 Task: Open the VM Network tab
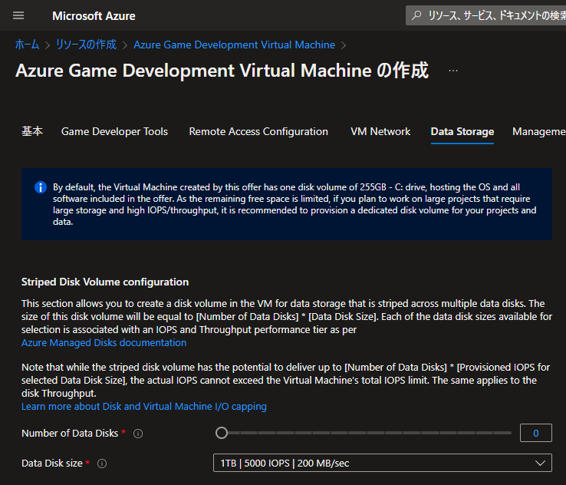click(380, 131)
